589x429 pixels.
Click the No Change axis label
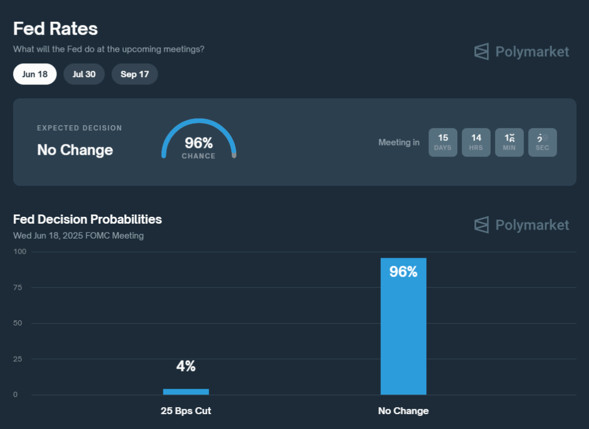(403, 411)
